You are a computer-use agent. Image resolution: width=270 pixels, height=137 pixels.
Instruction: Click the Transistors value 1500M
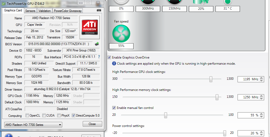point(70,37)
